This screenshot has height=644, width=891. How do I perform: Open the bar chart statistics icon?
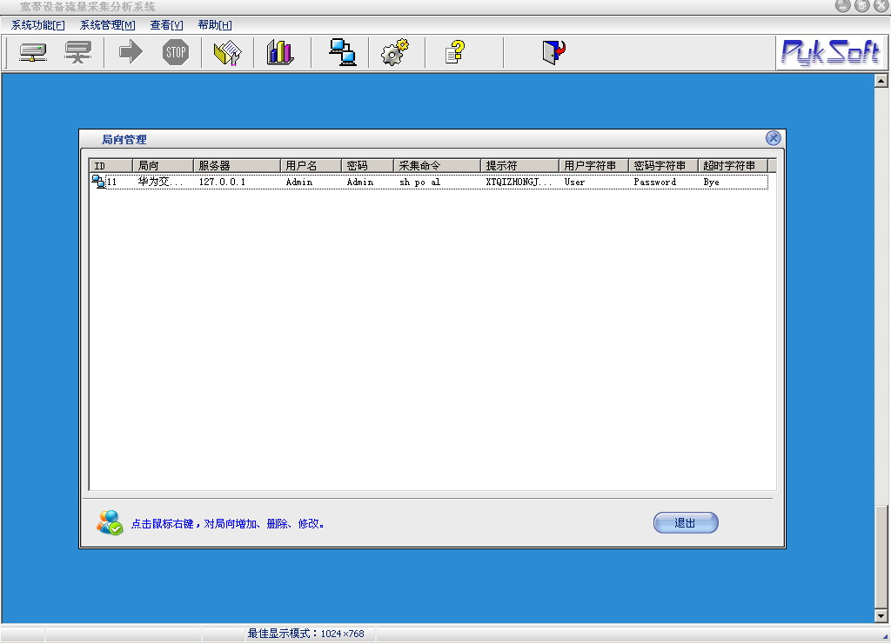pyautogui.click(x=280, y=53)
